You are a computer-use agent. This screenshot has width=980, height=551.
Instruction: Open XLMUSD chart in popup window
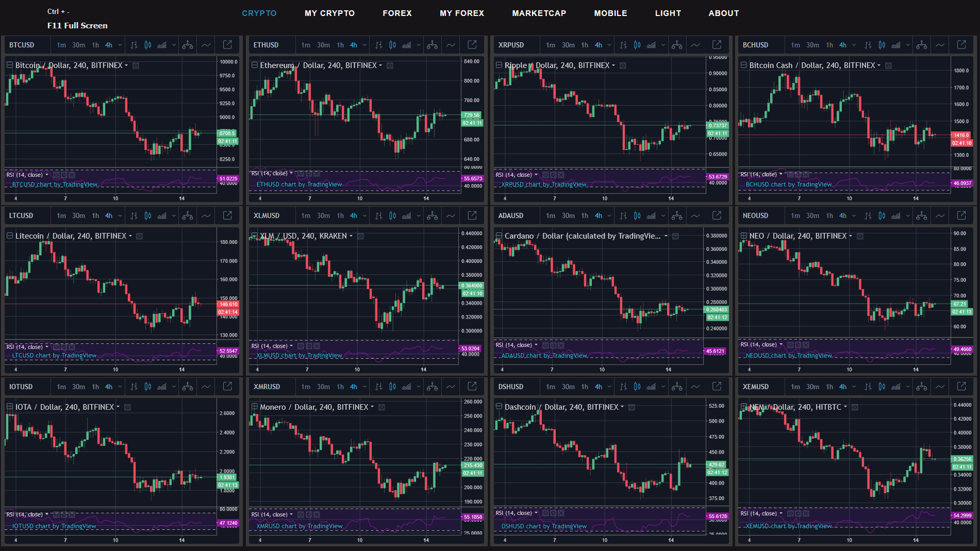click(472, 215)
